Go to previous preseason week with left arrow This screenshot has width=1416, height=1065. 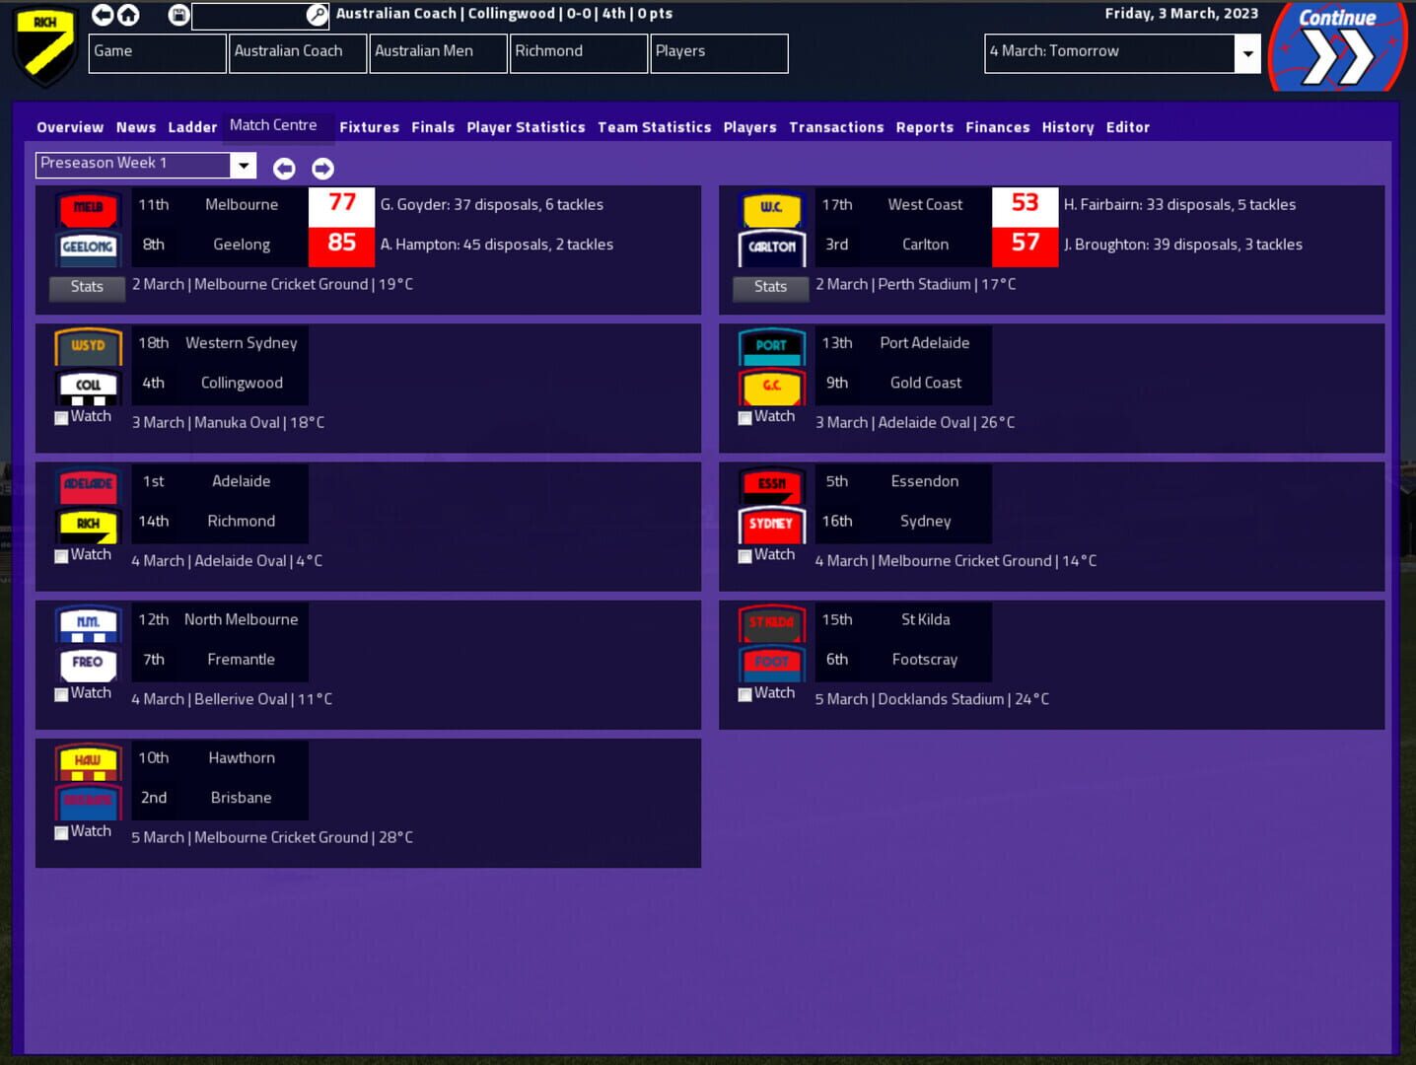(x=284, y=169)
